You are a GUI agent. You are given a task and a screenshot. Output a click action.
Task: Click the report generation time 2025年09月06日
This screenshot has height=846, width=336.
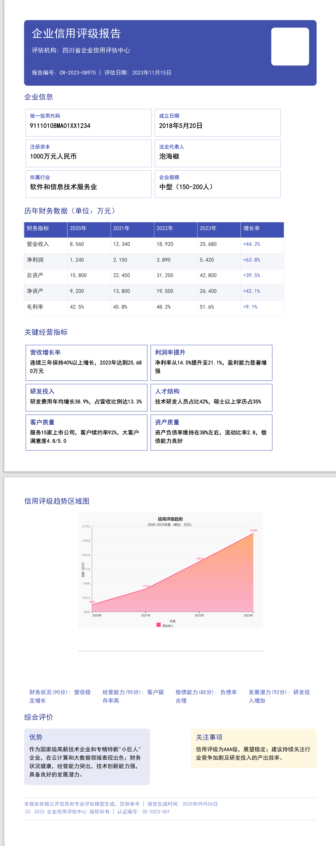(200, 804)
